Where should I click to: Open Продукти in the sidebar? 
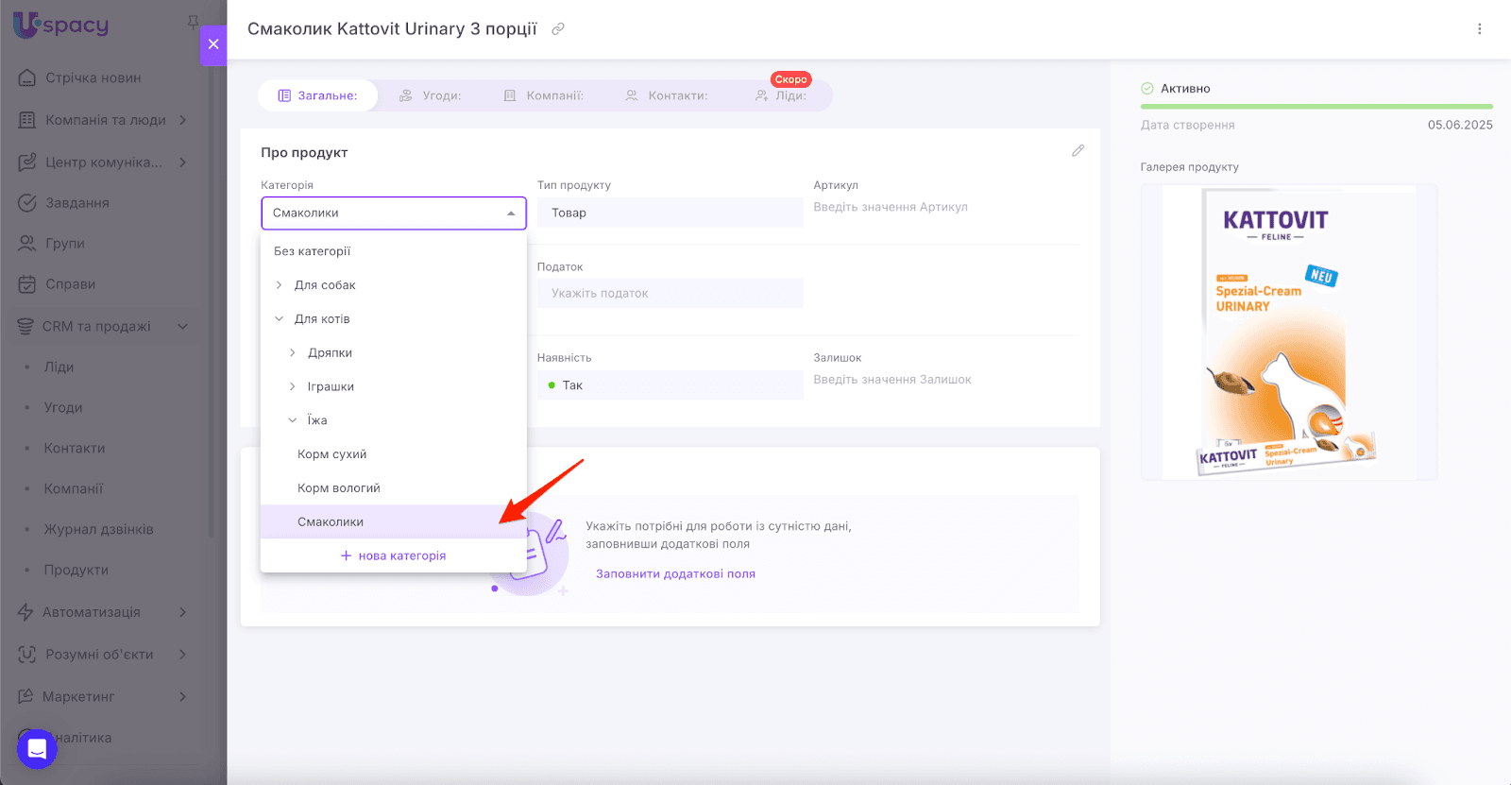point(76,571)
